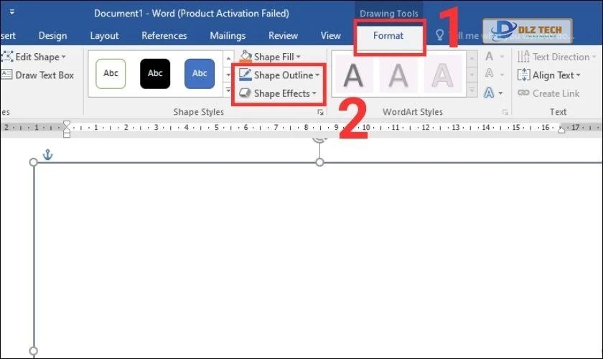Expand the Shape Outline dropdown arrow
603x359 pixels.
(317, 75)
